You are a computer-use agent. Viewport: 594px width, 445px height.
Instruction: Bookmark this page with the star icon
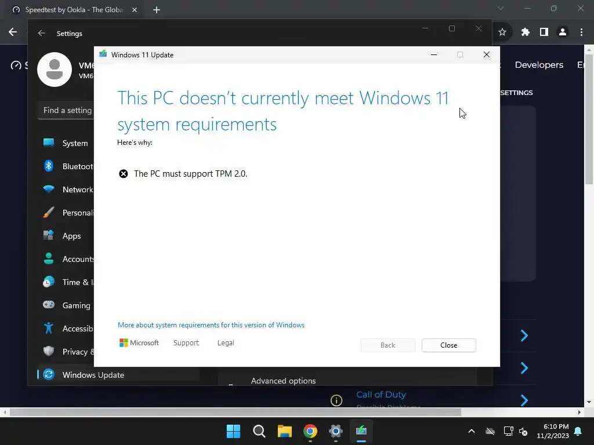click(502, 32)
